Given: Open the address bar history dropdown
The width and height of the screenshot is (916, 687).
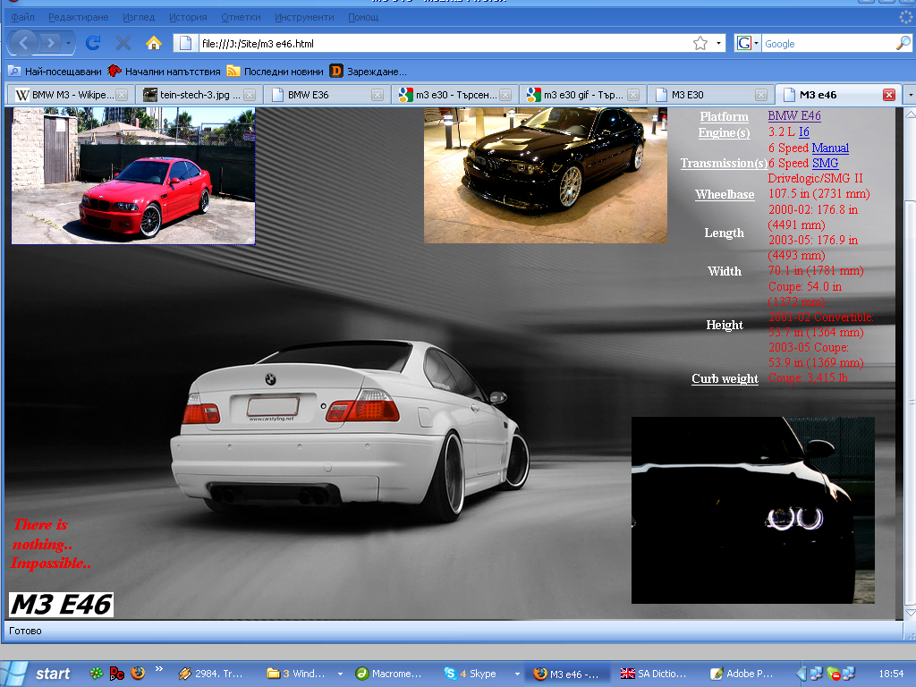Looking at the screenshot, I should click(x=718, y=43).
